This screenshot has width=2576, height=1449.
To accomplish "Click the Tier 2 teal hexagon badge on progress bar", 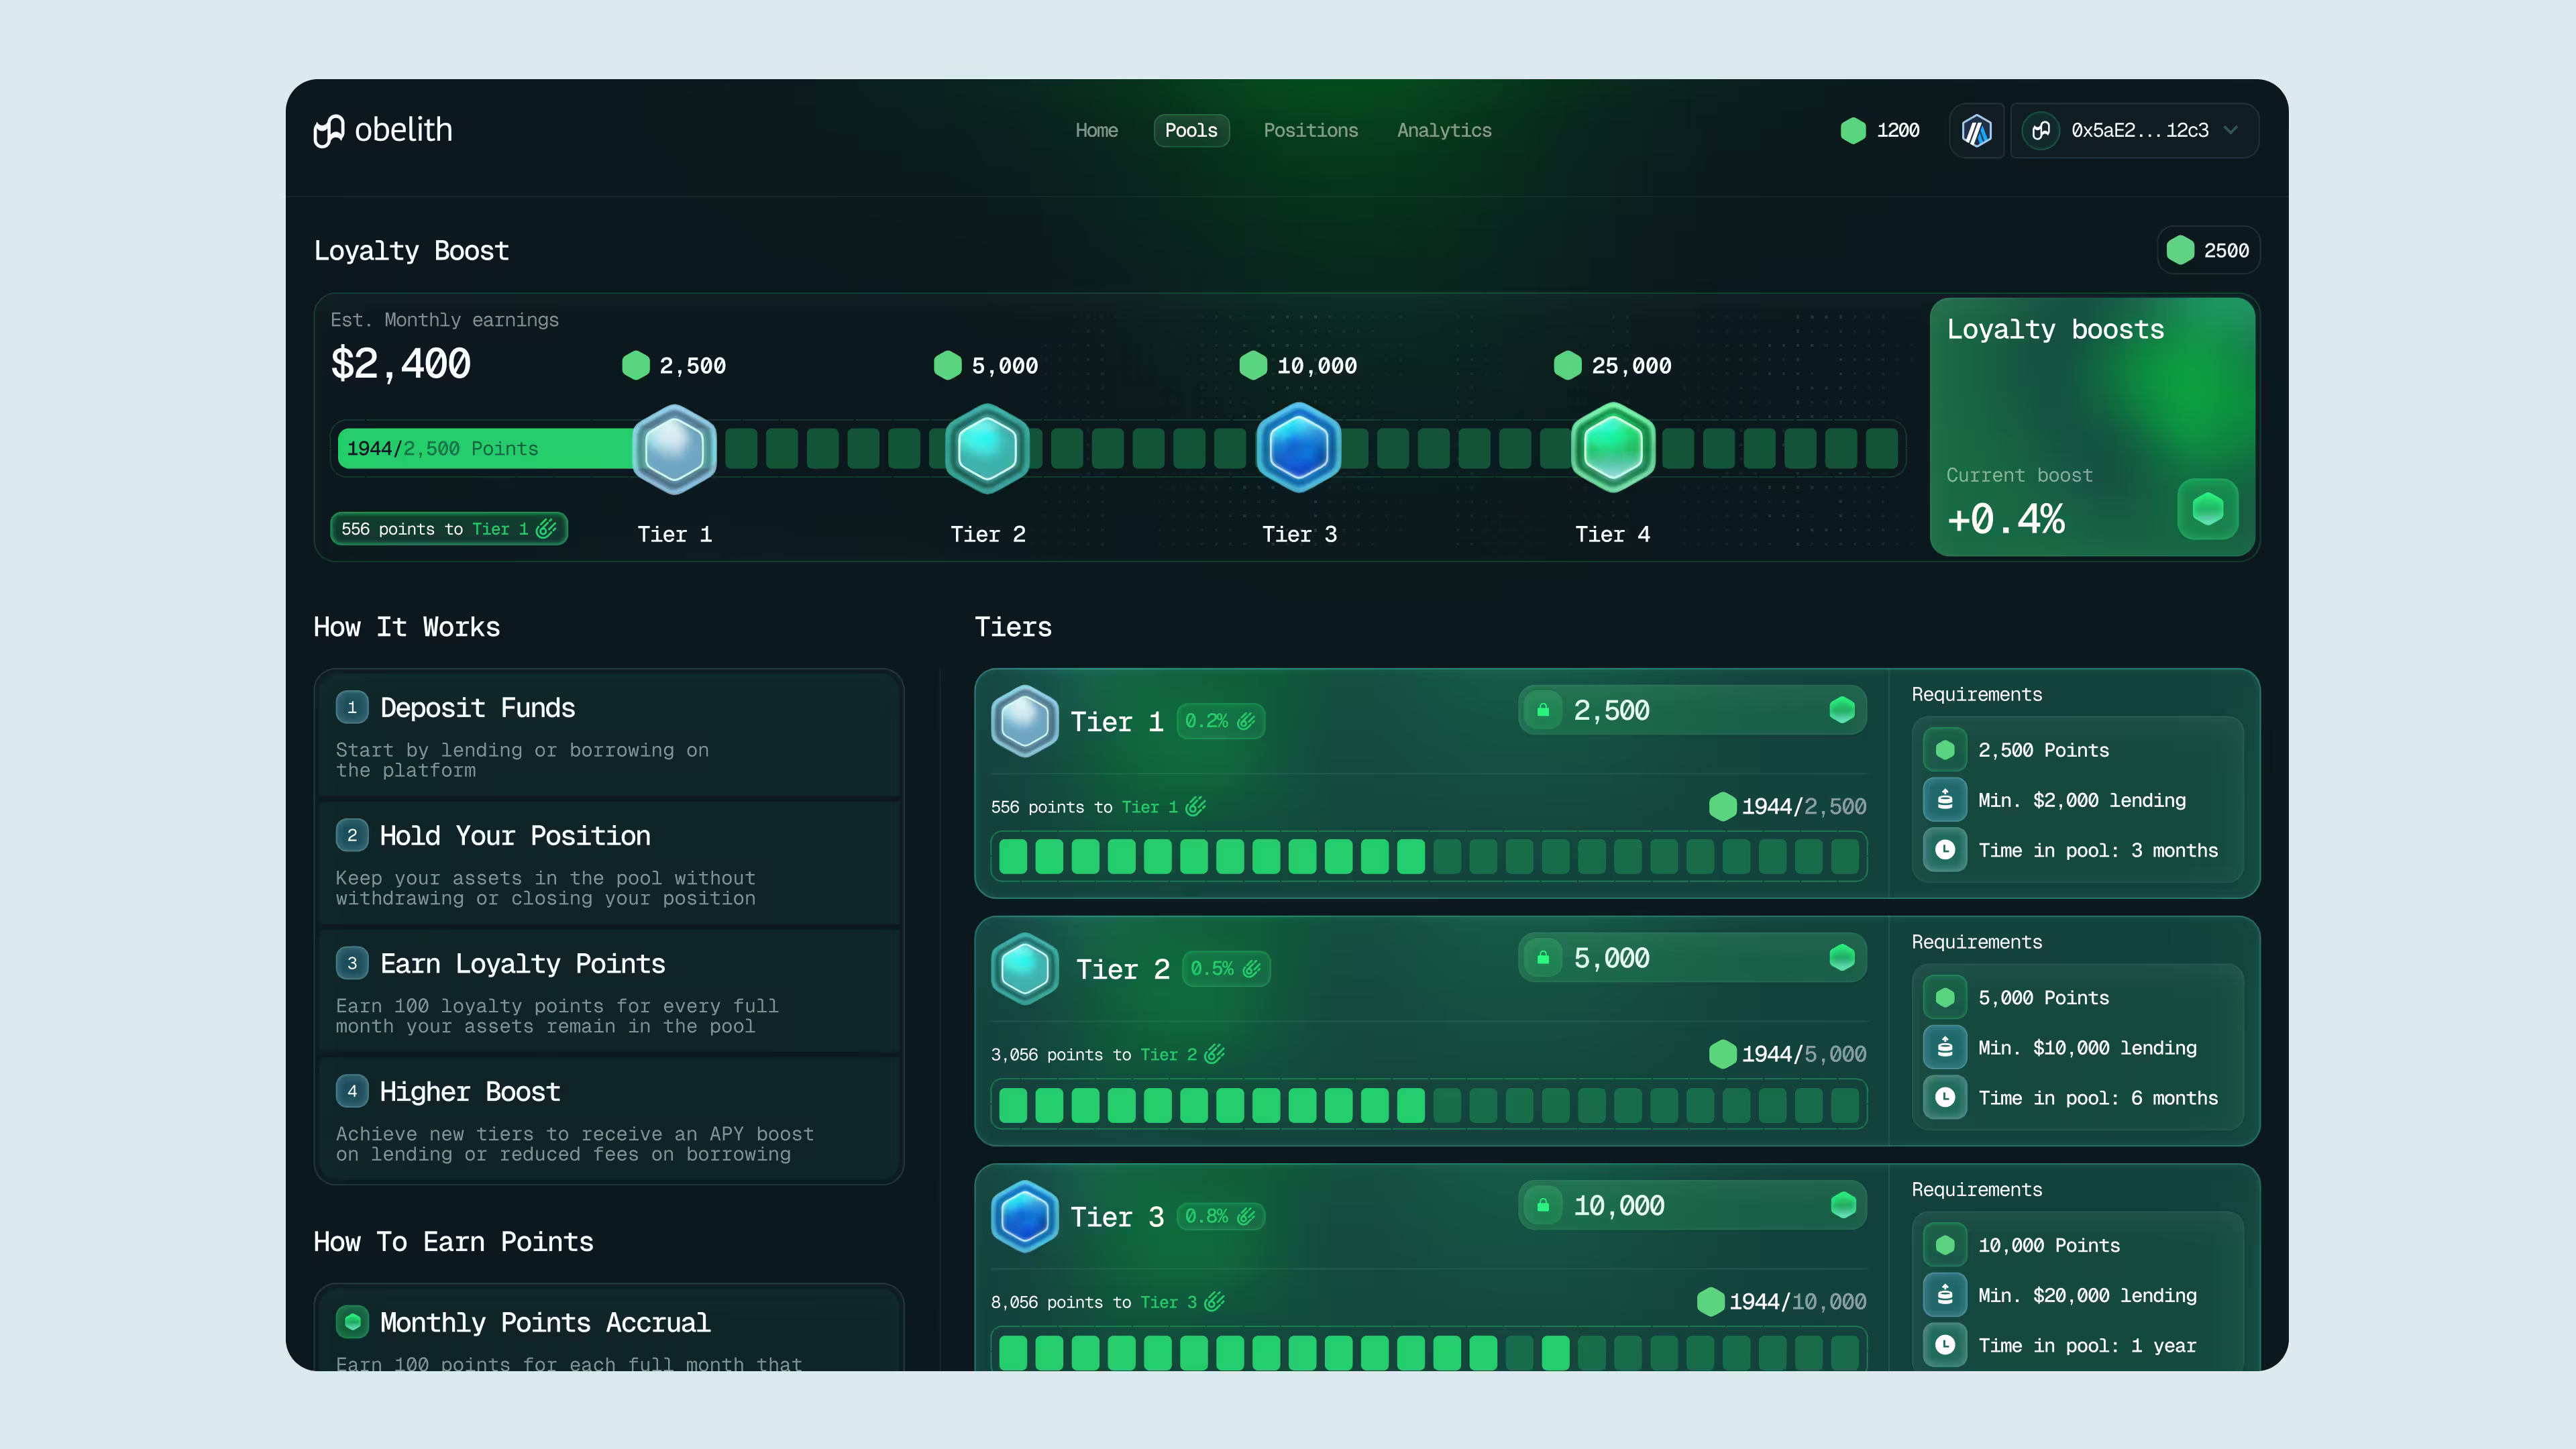I will 987,449.
